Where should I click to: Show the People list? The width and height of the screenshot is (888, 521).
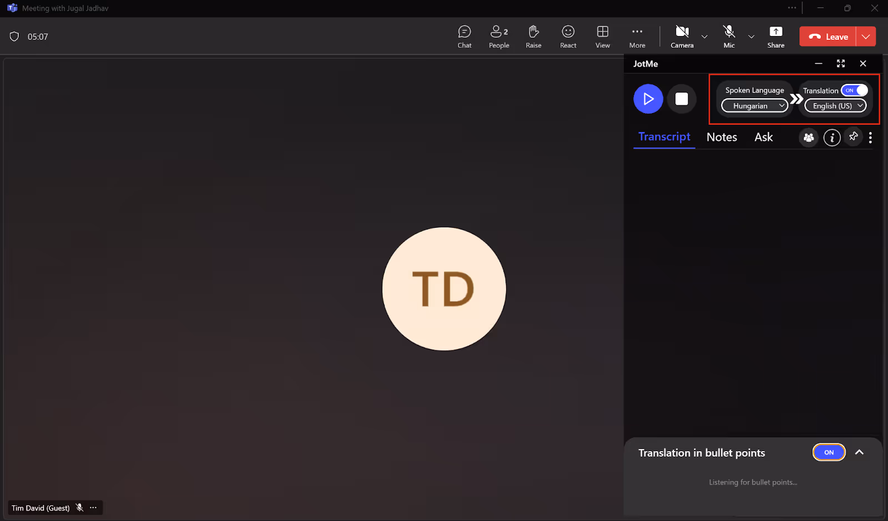click(499, 37)
